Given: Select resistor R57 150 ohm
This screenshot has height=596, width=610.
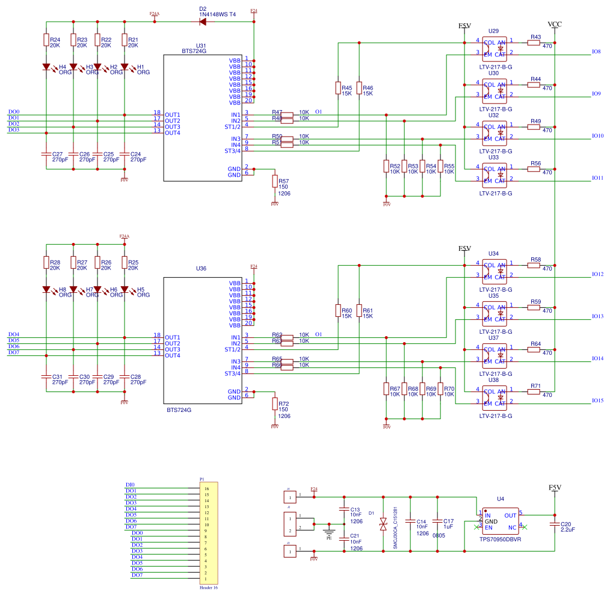Looking at the screenshot, I should [x=275, y=181].
